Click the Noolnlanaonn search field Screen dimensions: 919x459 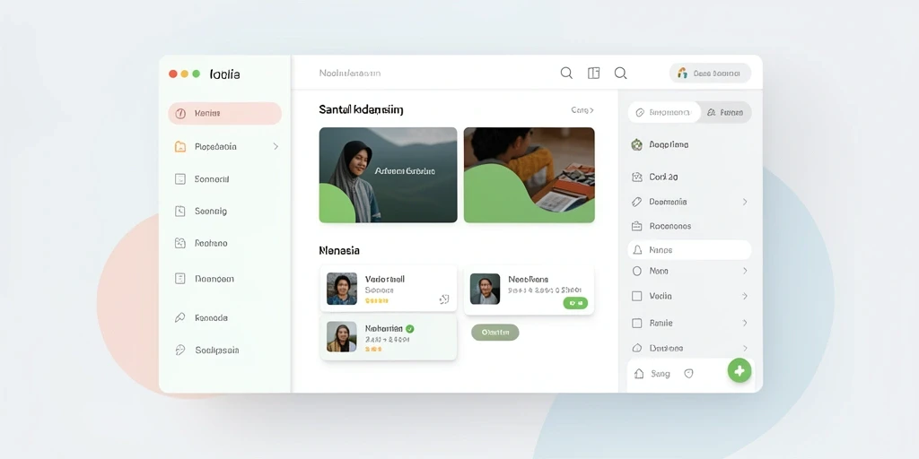[x=350, y=74]
